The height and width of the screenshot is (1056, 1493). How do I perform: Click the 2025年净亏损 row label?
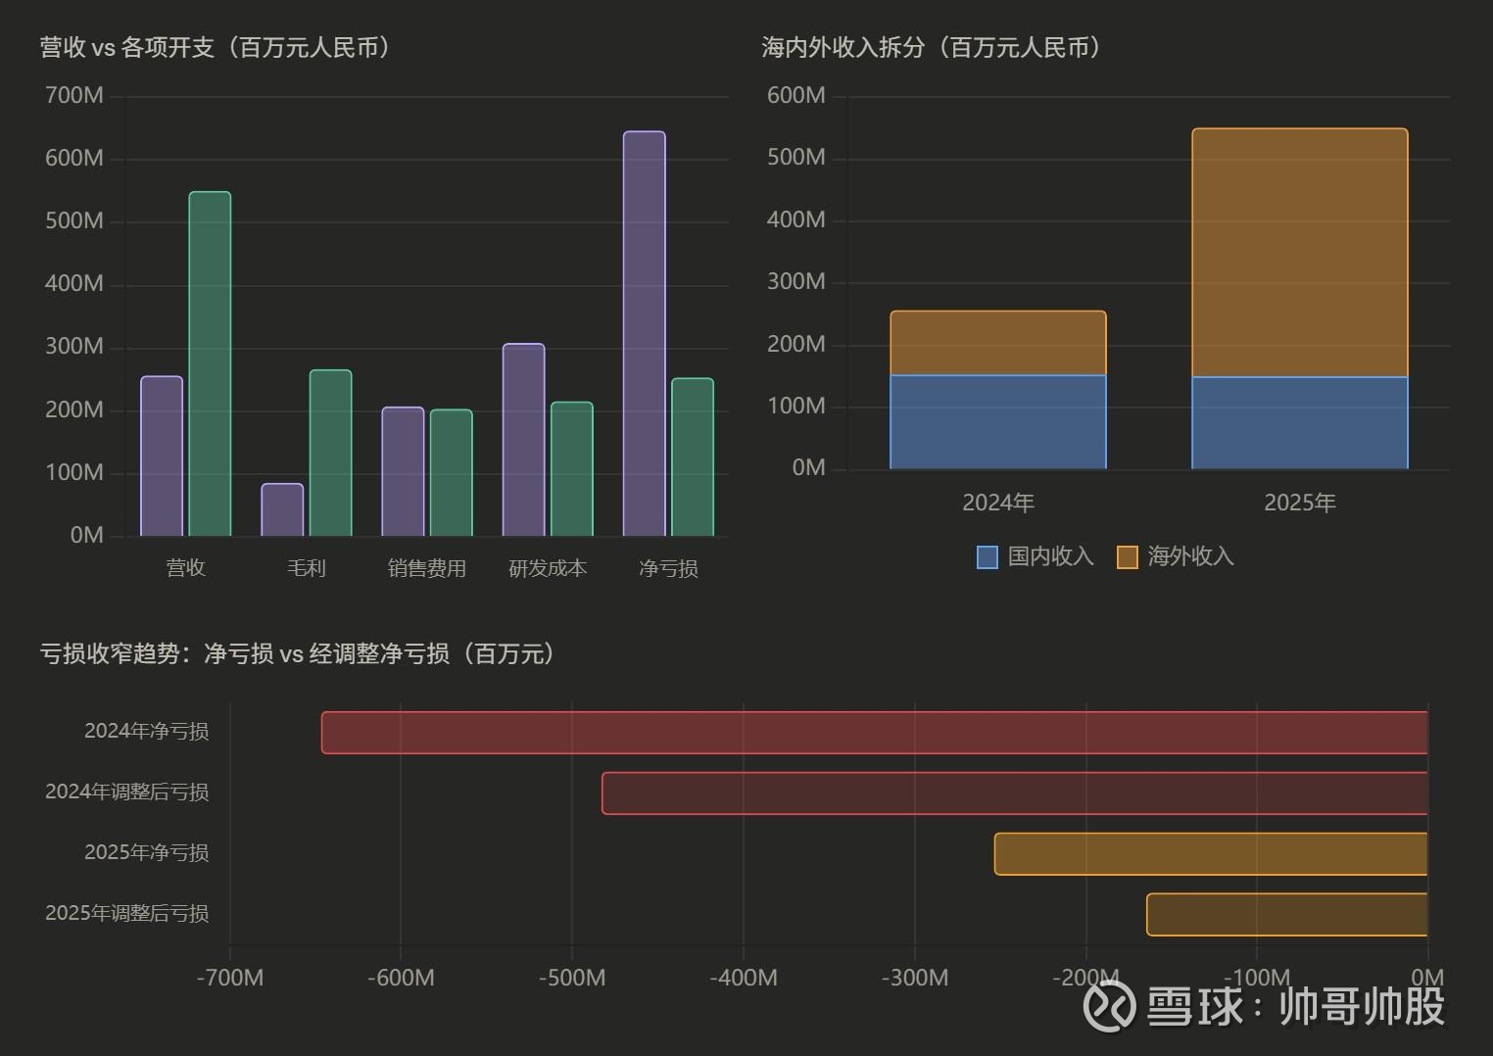147,852
